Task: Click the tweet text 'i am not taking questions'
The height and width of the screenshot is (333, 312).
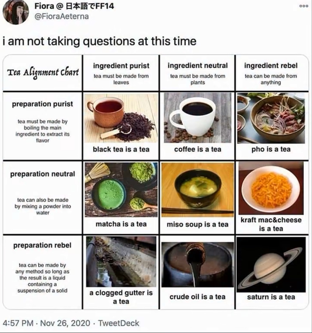Action: 99,41
